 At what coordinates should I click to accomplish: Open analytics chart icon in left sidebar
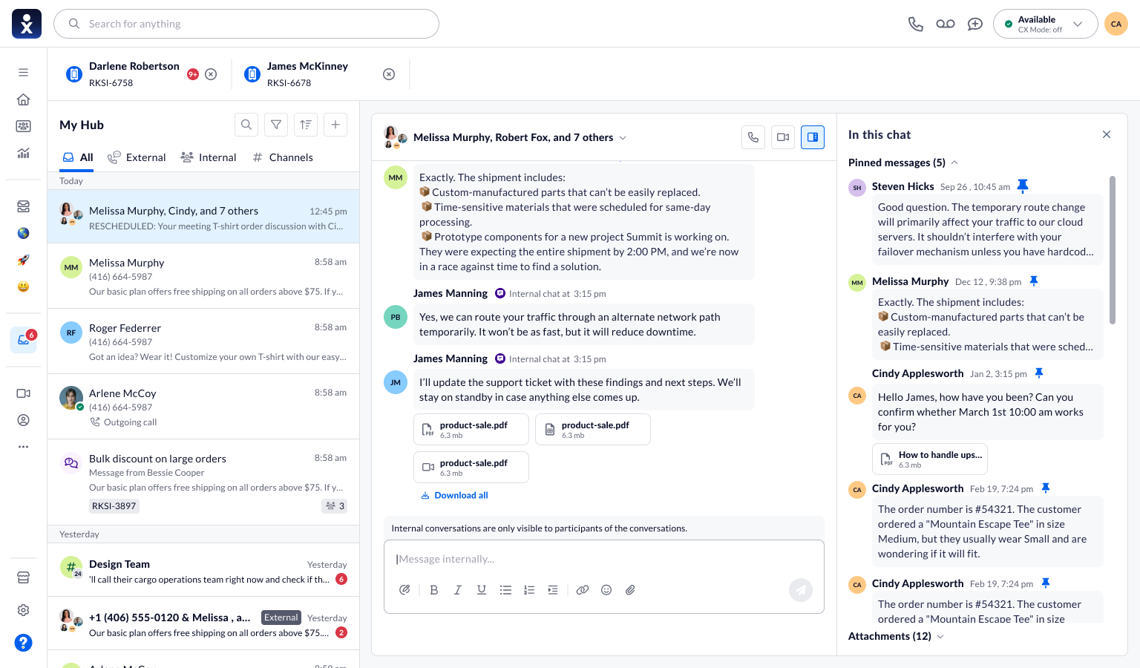tap(24, 153)
